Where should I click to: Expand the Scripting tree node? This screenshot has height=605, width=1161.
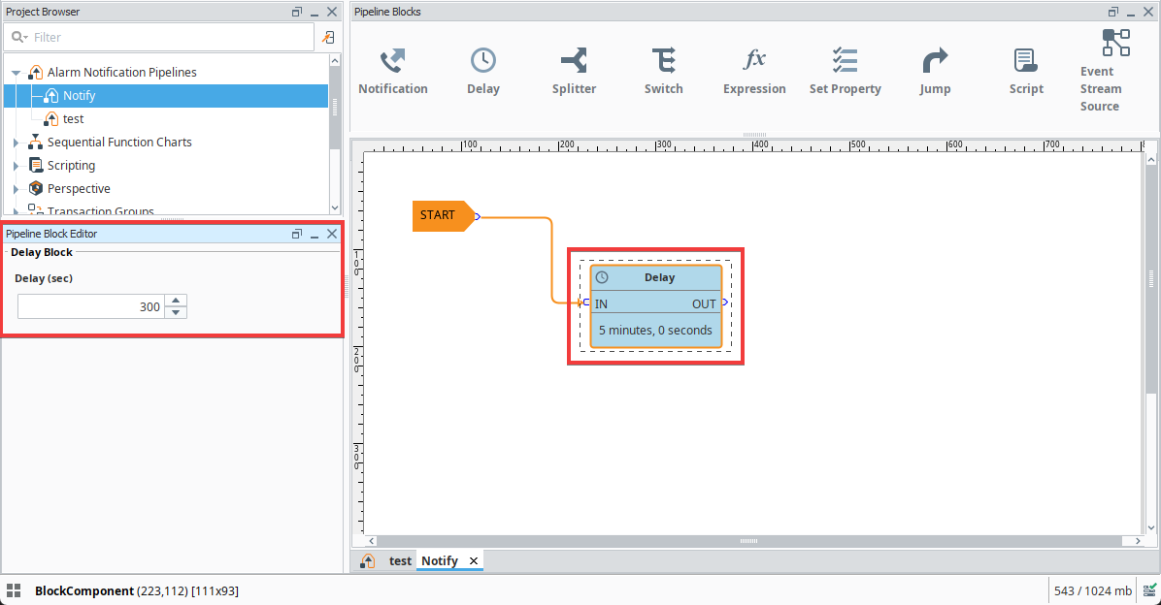17,166
